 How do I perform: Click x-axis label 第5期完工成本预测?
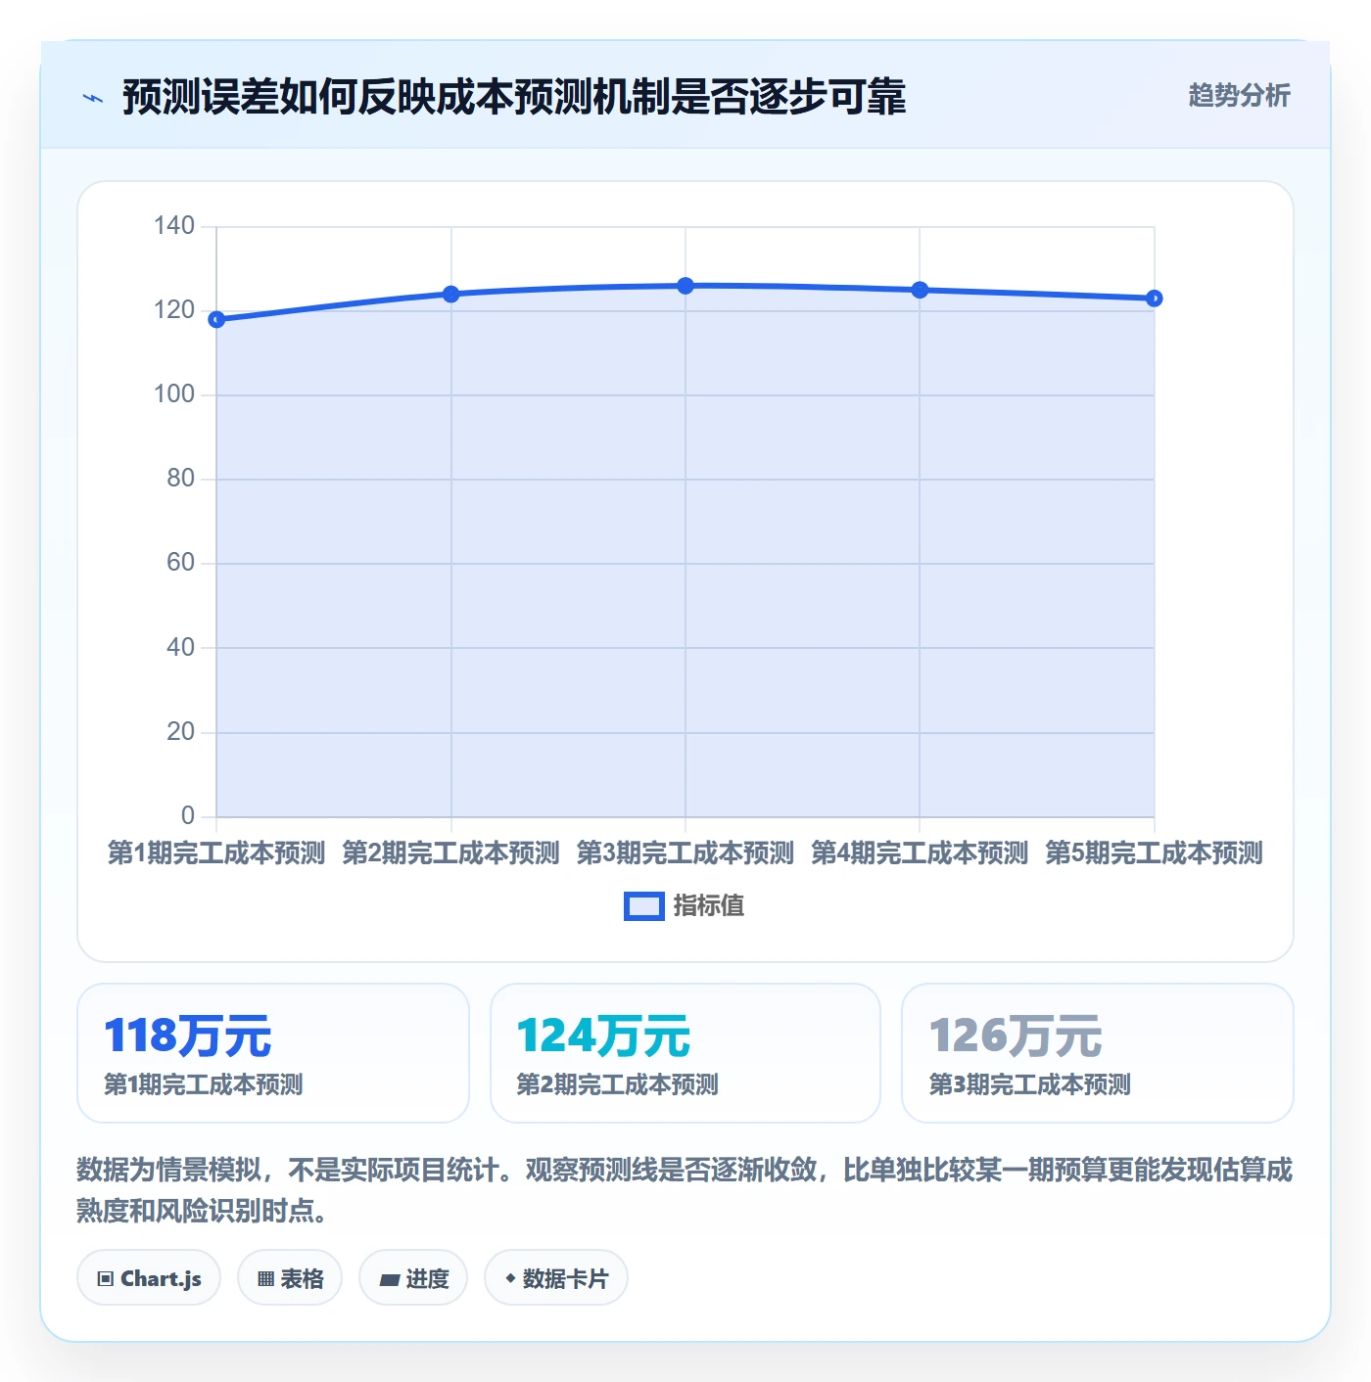1155,852
